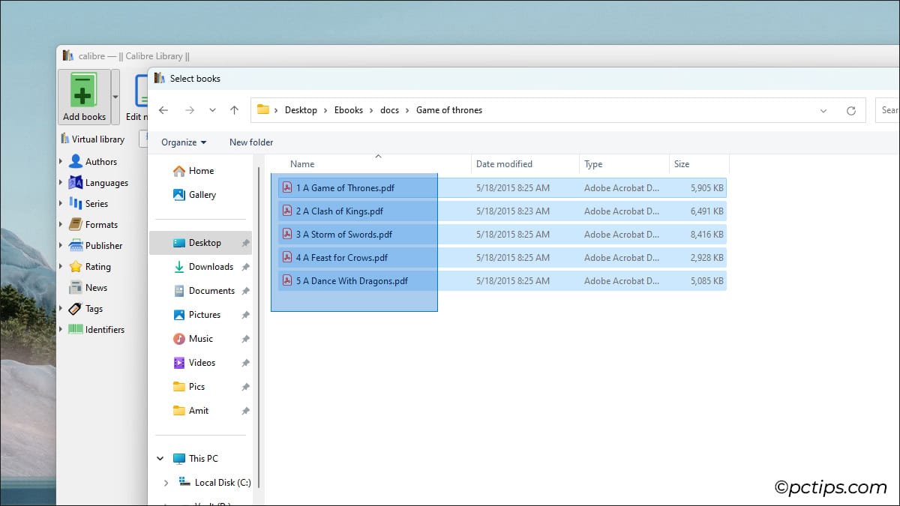
Task: Open the Add books dropdown arrow
Action: [115, 97]
